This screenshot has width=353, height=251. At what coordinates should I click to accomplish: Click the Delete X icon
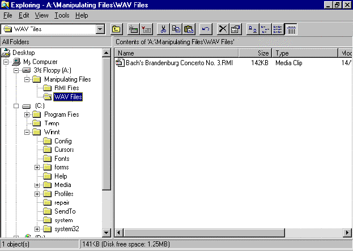click(x=223, y=29)
